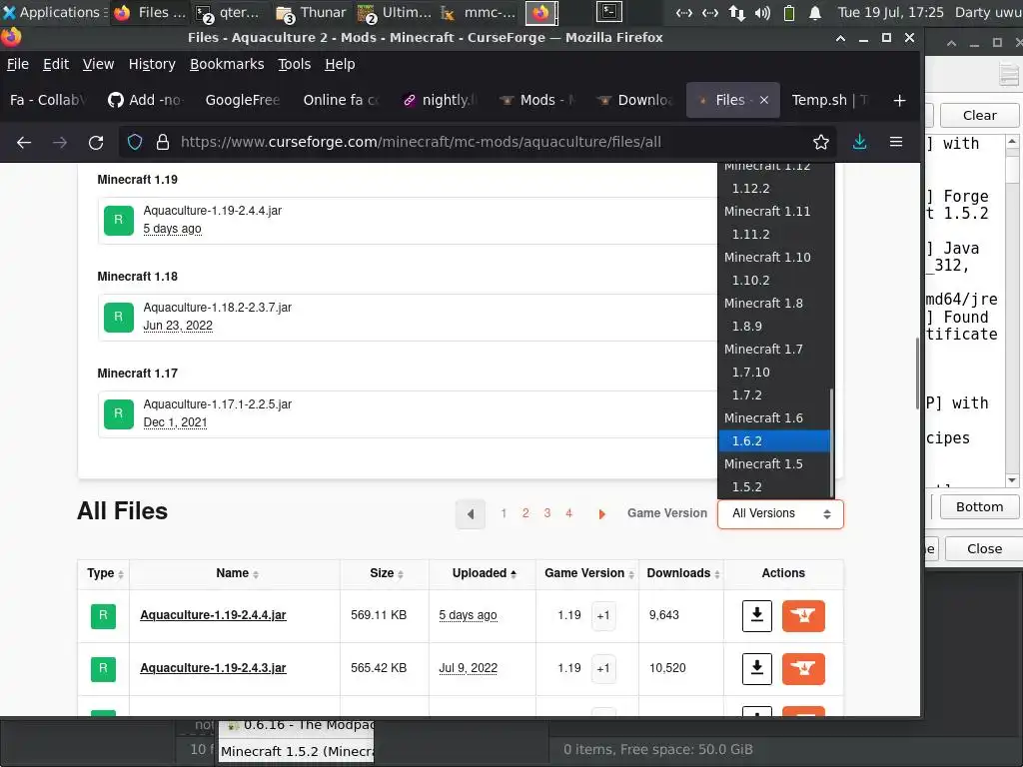Go to files page 4
Screen dimensions: 1023x767
[568, 513]
